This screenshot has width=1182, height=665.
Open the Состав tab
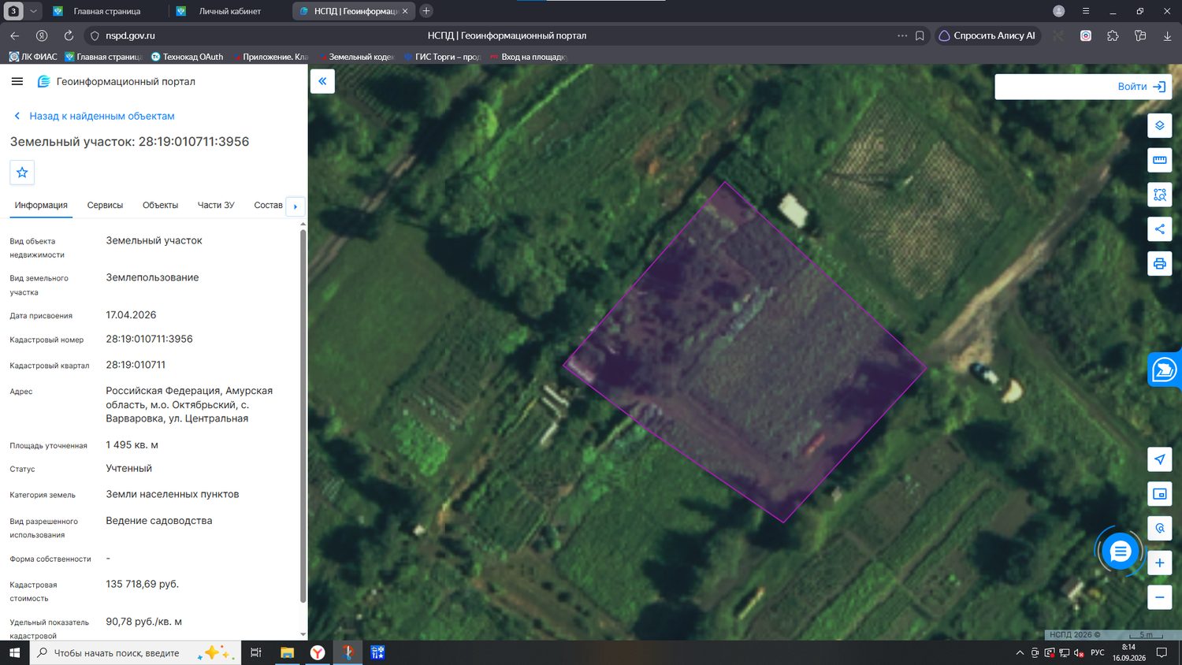point(268,205)
